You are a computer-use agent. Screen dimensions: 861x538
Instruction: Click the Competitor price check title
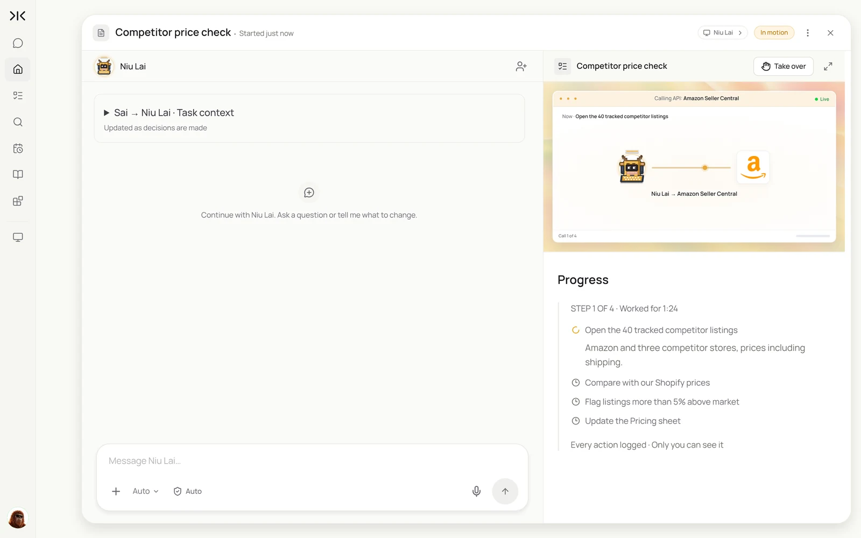point(173,32)
